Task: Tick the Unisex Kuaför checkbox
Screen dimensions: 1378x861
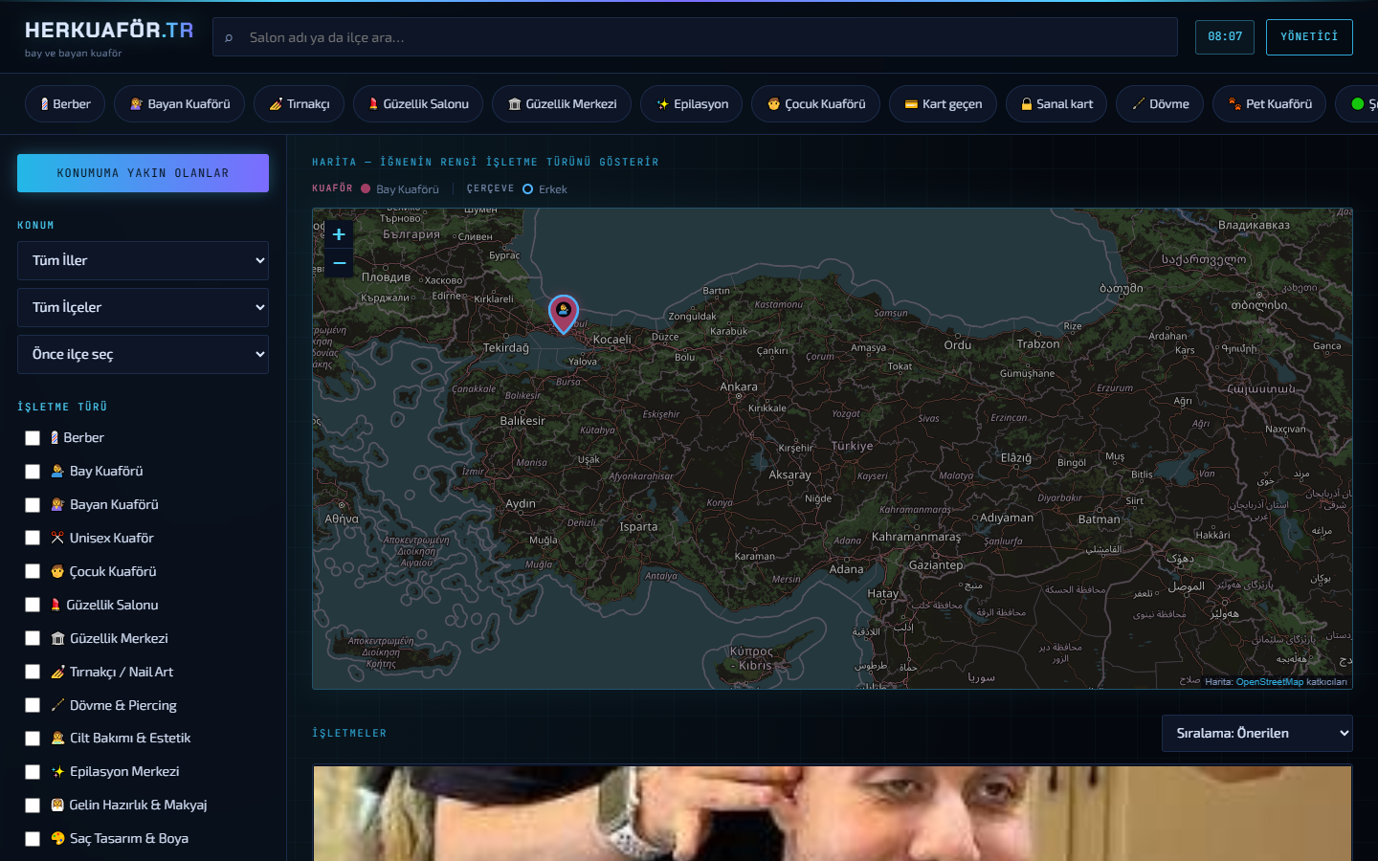Action: (33, 539)
